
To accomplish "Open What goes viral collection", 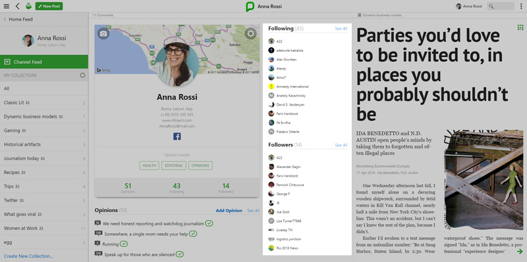I will [44, 214].
